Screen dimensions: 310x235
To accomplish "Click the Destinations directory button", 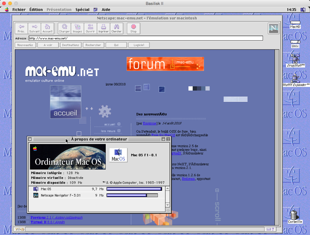I will (71, 45).
